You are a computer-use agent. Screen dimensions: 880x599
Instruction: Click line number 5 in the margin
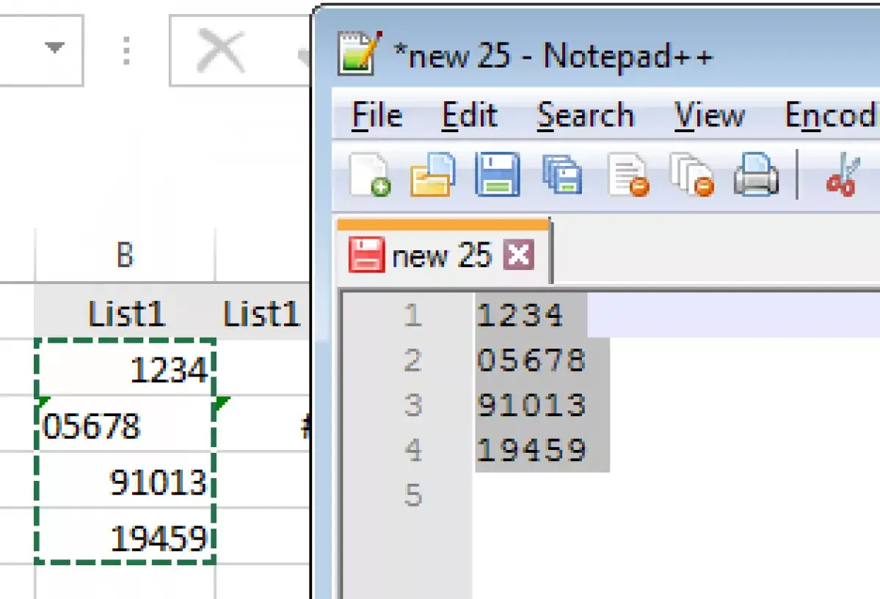[x=412, y=495]
